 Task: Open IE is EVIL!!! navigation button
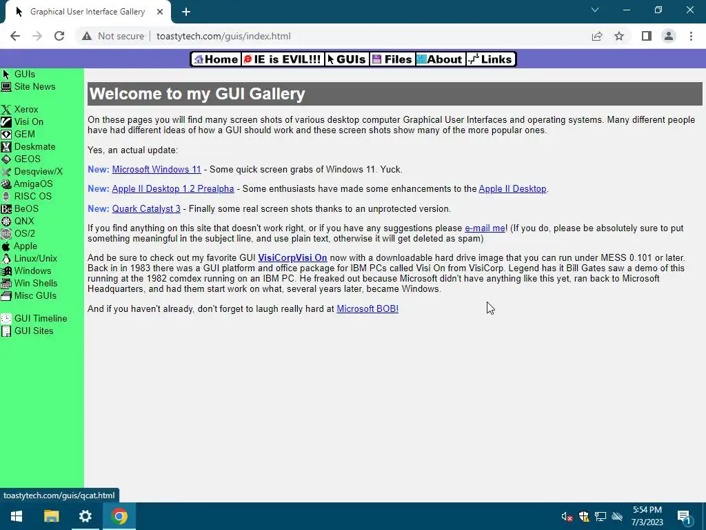[x=282, y=59]
